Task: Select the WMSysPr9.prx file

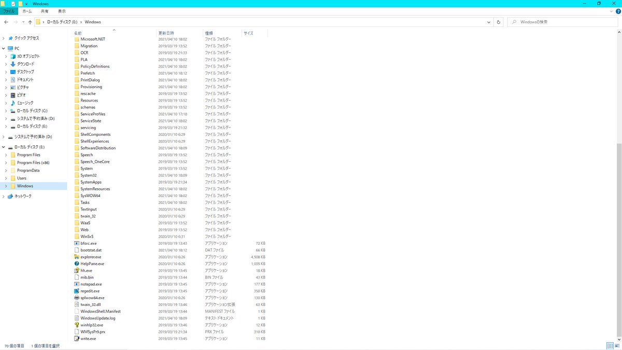Action: point(93,332)
